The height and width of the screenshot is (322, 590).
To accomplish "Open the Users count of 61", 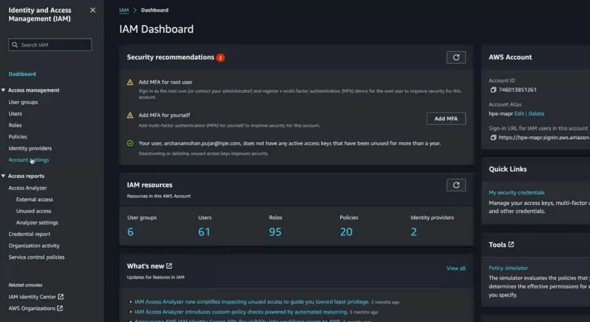I will [204, 232].
